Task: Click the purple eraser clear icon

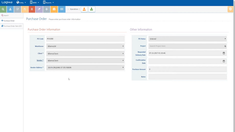Action: click(x=39, y=9)
